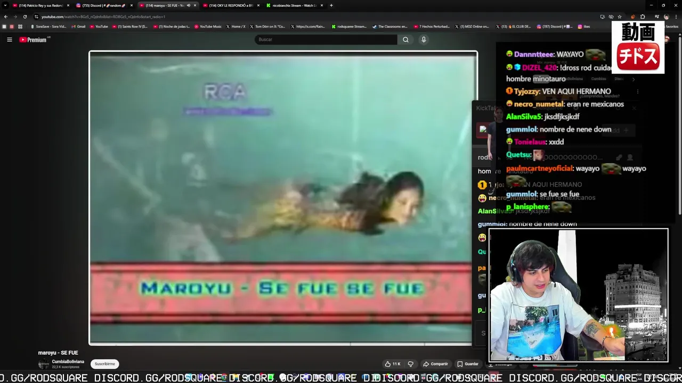Viewport: 682px width, 383px height.
Task: Open the EL CLUB DE bookmark
Action: pyautogui.click(x=514, y=27)
